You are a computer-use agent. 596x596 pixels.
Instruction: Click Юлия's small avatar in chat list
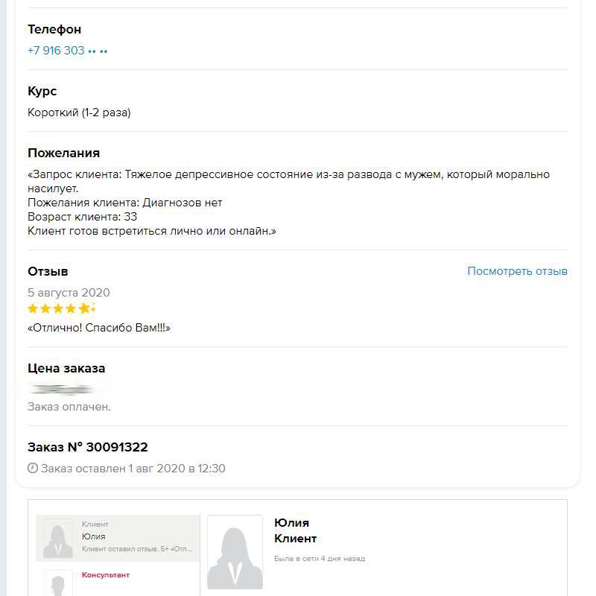pos(57,538)
